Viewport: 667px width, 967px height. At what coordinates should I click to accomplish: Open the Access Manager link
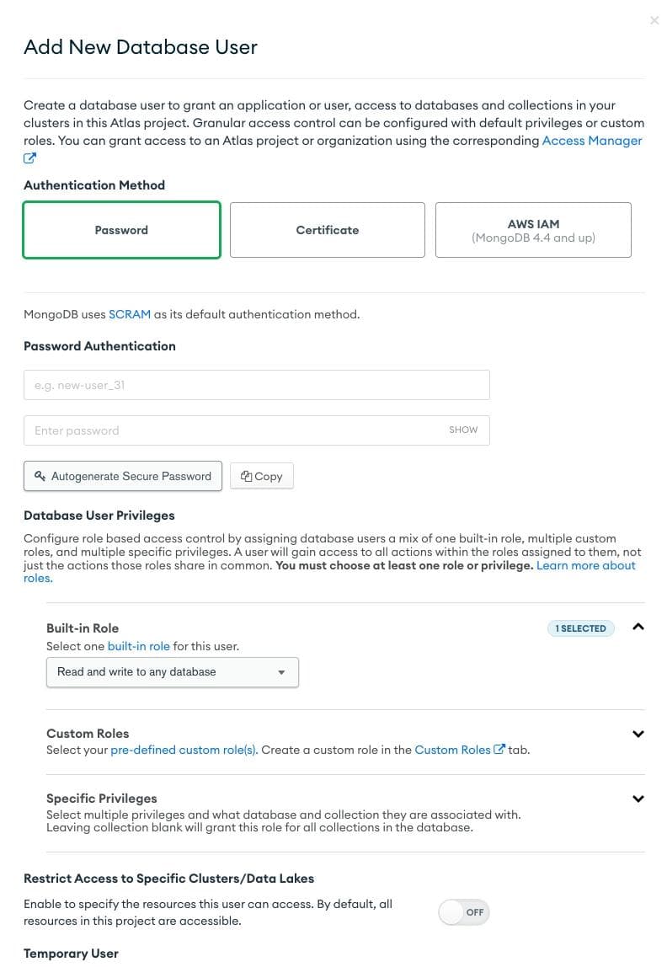pyautogui.click(x=592, y=141)
